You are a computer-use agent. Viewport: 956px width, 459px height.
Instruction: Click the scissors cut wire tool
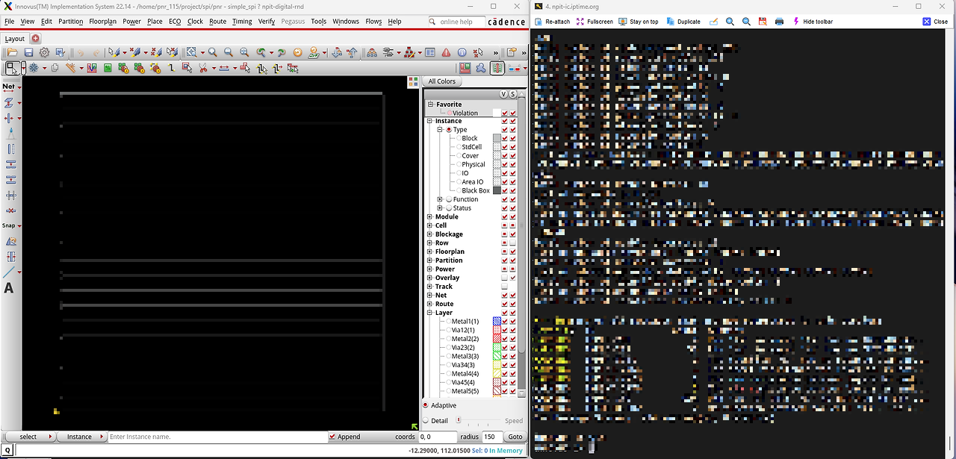tap(202, 68)
